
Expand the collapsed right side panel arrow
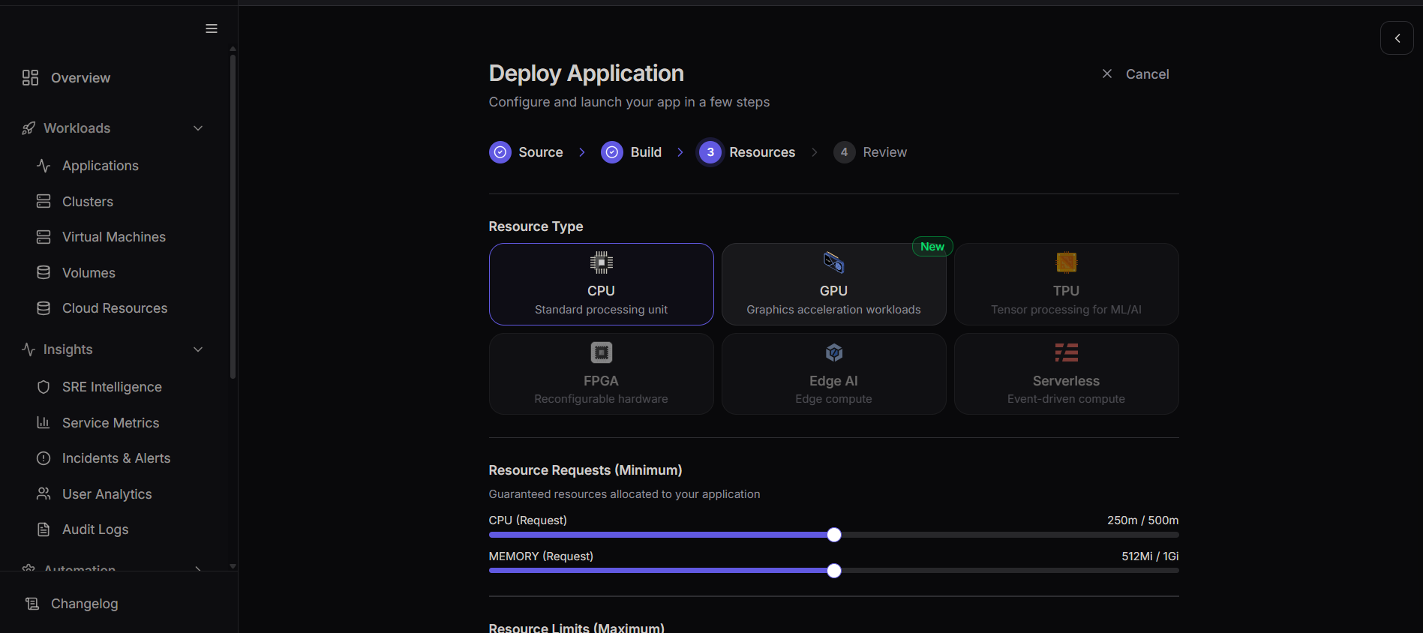click(x=1397, y=38)
